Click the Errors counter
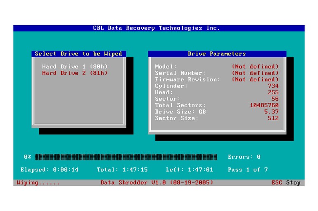 (244, 157)
